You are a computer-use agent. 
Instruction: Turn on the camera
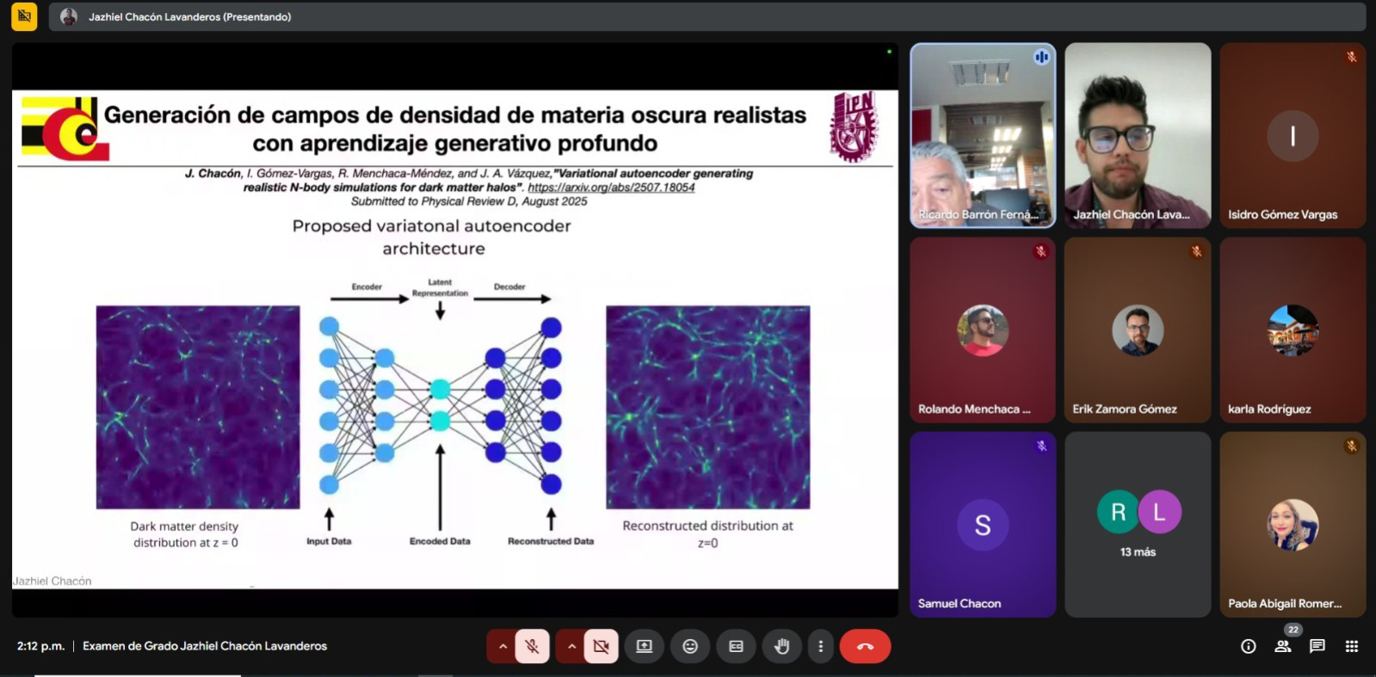coord(601,646)
